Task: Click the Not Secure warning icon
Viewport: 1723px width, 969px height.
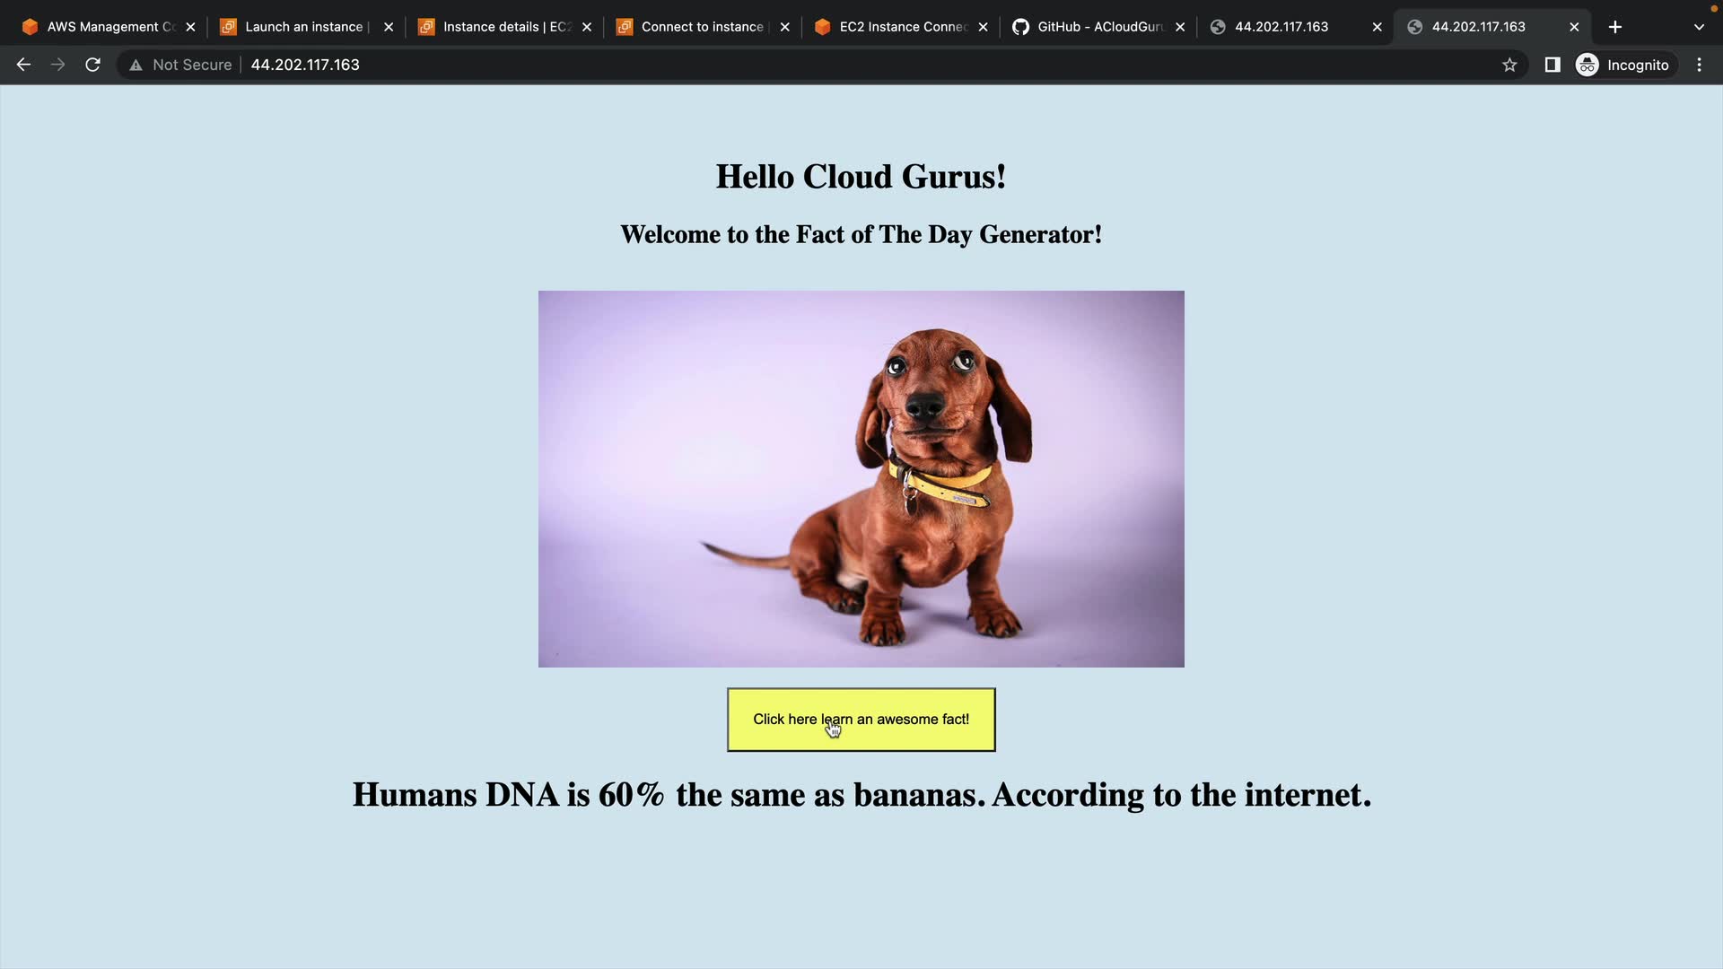Action: pyautogui.click(x=136, y=65)
